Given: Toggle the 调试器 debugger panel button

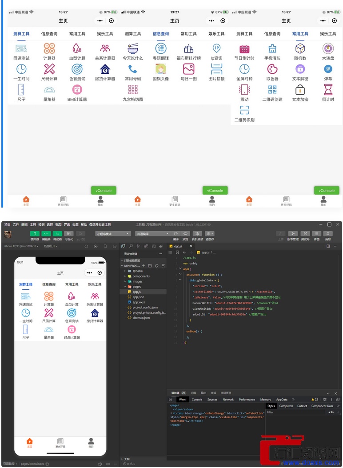Looking at the screenshot, I should pyautogui.click(x=57, y=234).
